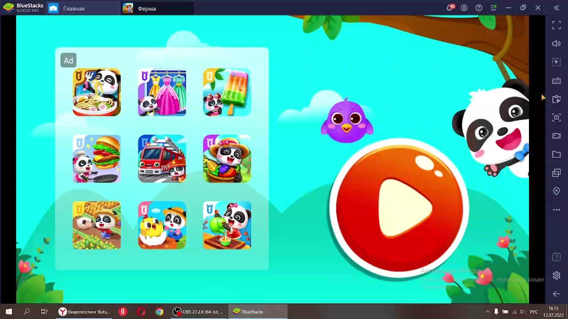Switch to the Ферма tab
The width and height of the screenshot is (568, 319).
(x=146, y=8)
